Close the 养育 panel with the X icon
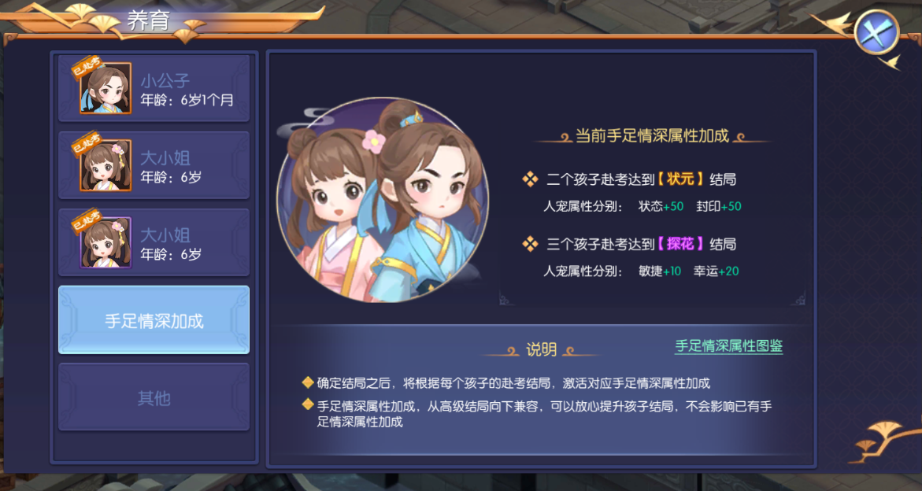This screenshot has width=922, height=491. click(876, 32)
